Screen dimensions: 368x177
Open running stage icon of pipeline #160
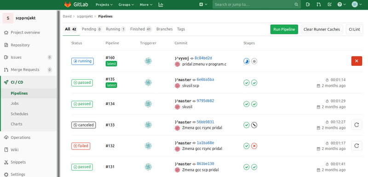[247, 61]
